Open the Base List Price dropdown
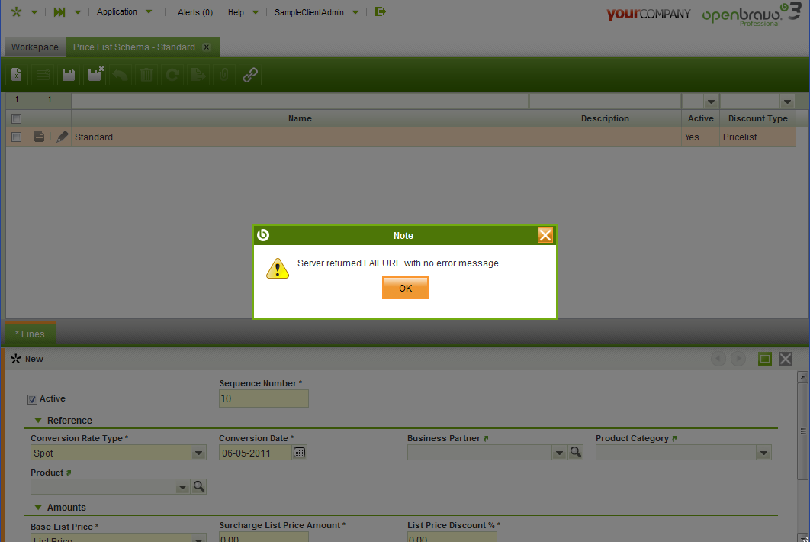The width and height of the screenshot is (810, 542). tap(198, 538)
